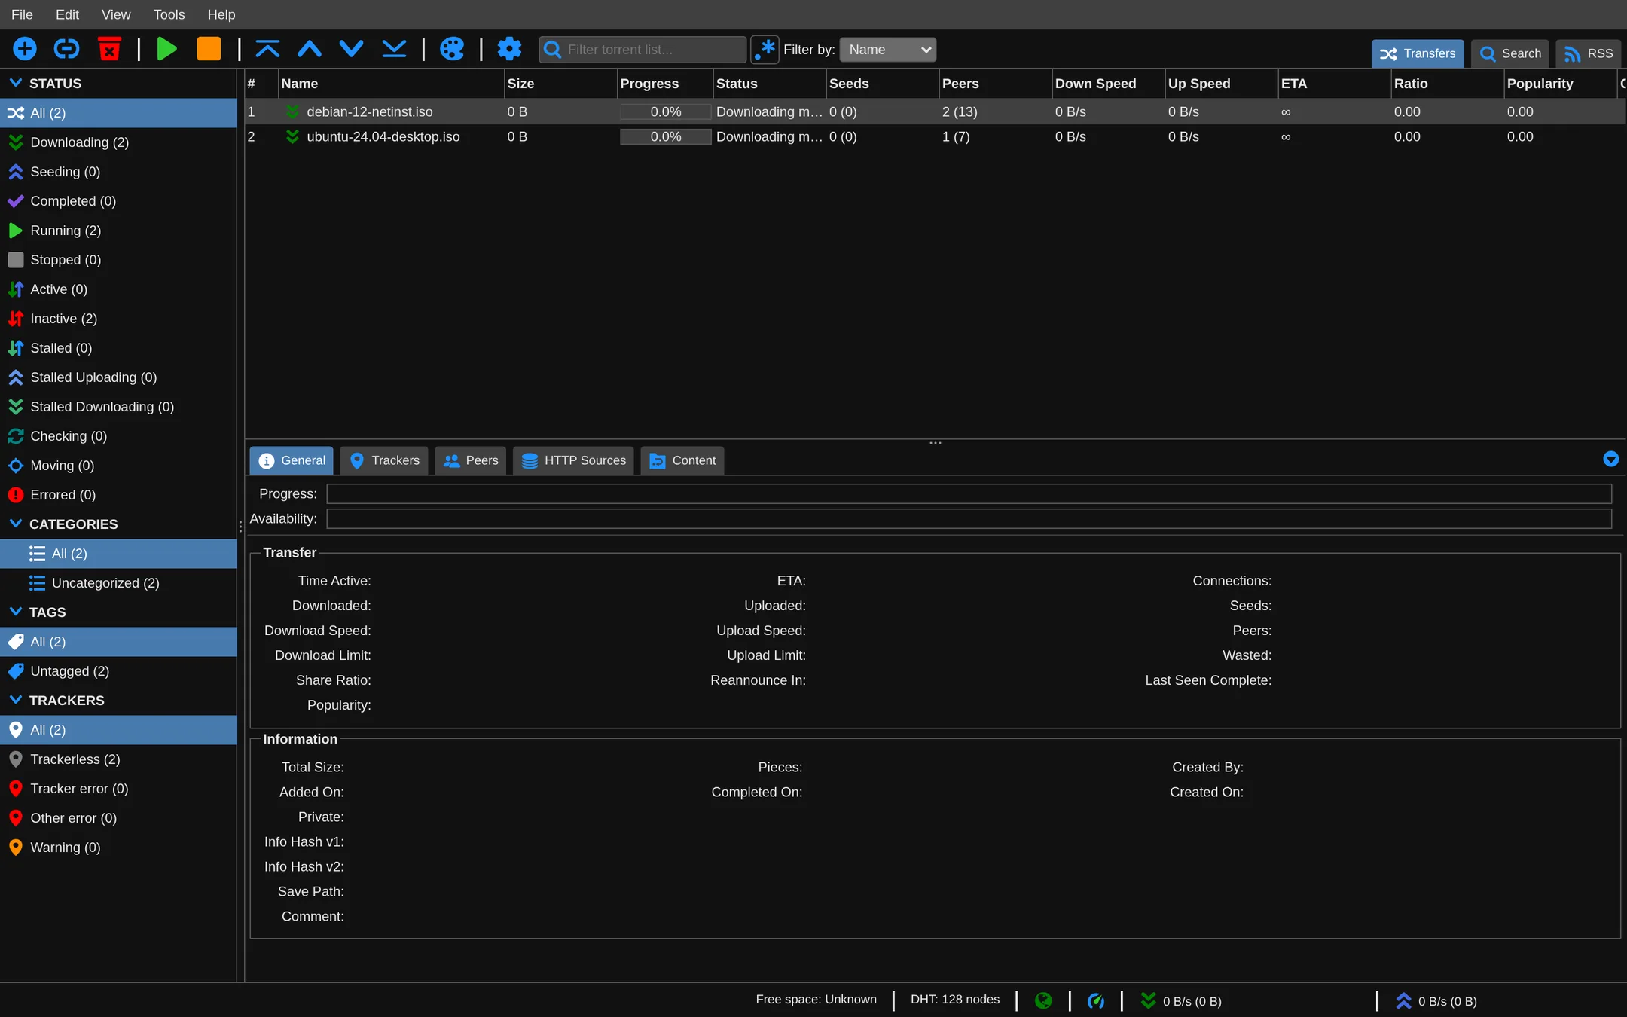Move torrent to bottom of queue
The width and height of the screenshot is (1627, 1017).
(x=394, y=50)
